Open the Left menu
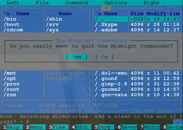 coord(13,3)
